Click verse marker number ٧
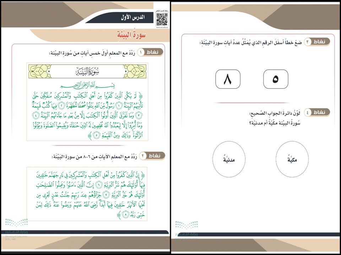This screenshot has width=341, height=255. 106,195
